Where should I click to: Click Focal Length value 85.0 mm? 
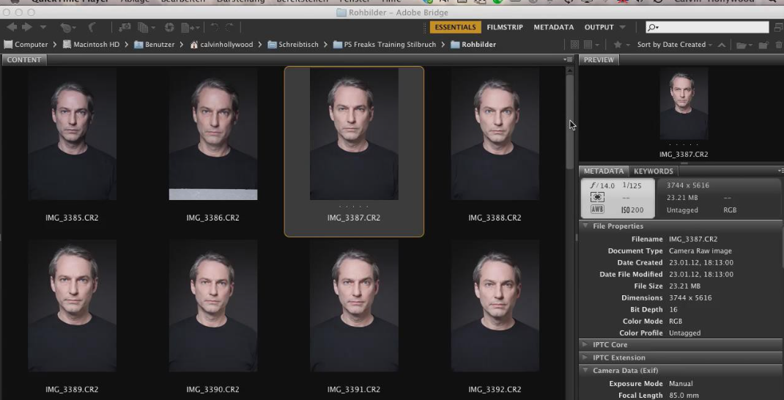[x=684, y=395]
